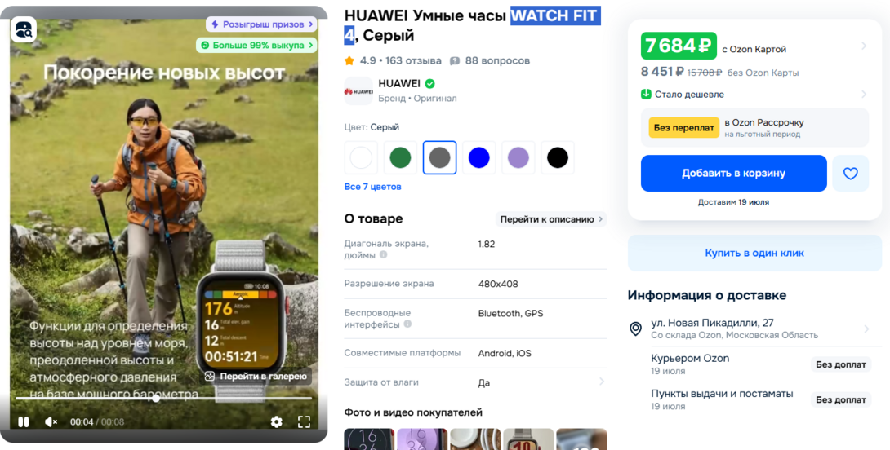The image size is (890, 450).
Task: Enter fullscreen video mode
Action: (304, 421)
